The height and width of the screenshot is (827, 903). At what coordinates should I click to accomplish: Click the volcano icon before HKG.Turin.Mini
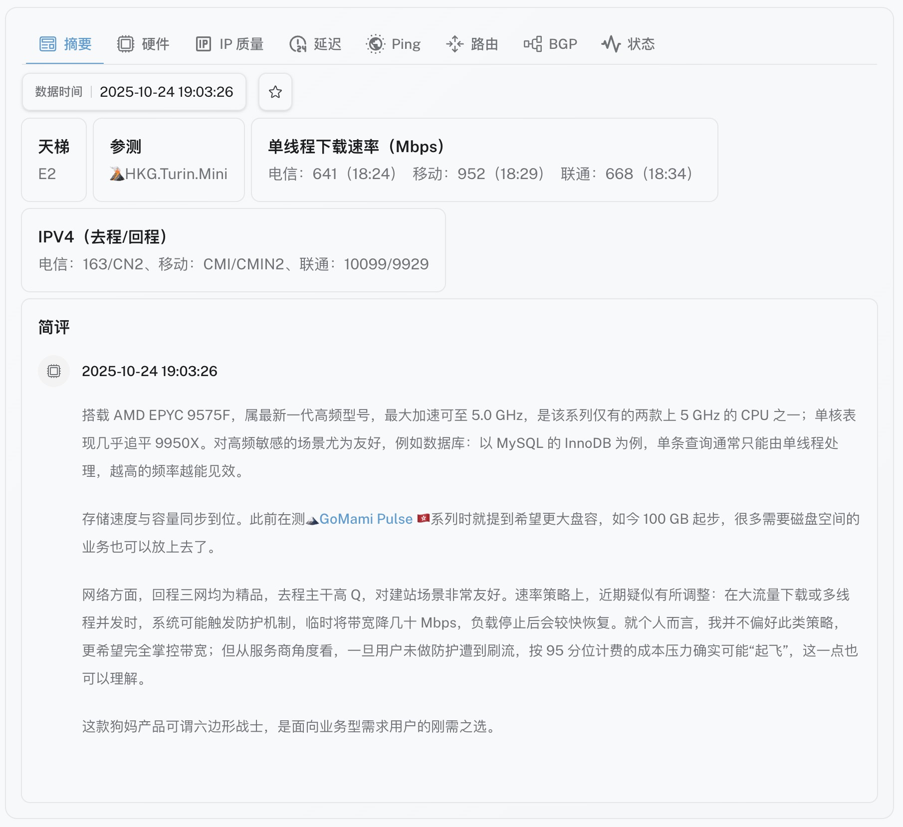[x=117, y=174]
